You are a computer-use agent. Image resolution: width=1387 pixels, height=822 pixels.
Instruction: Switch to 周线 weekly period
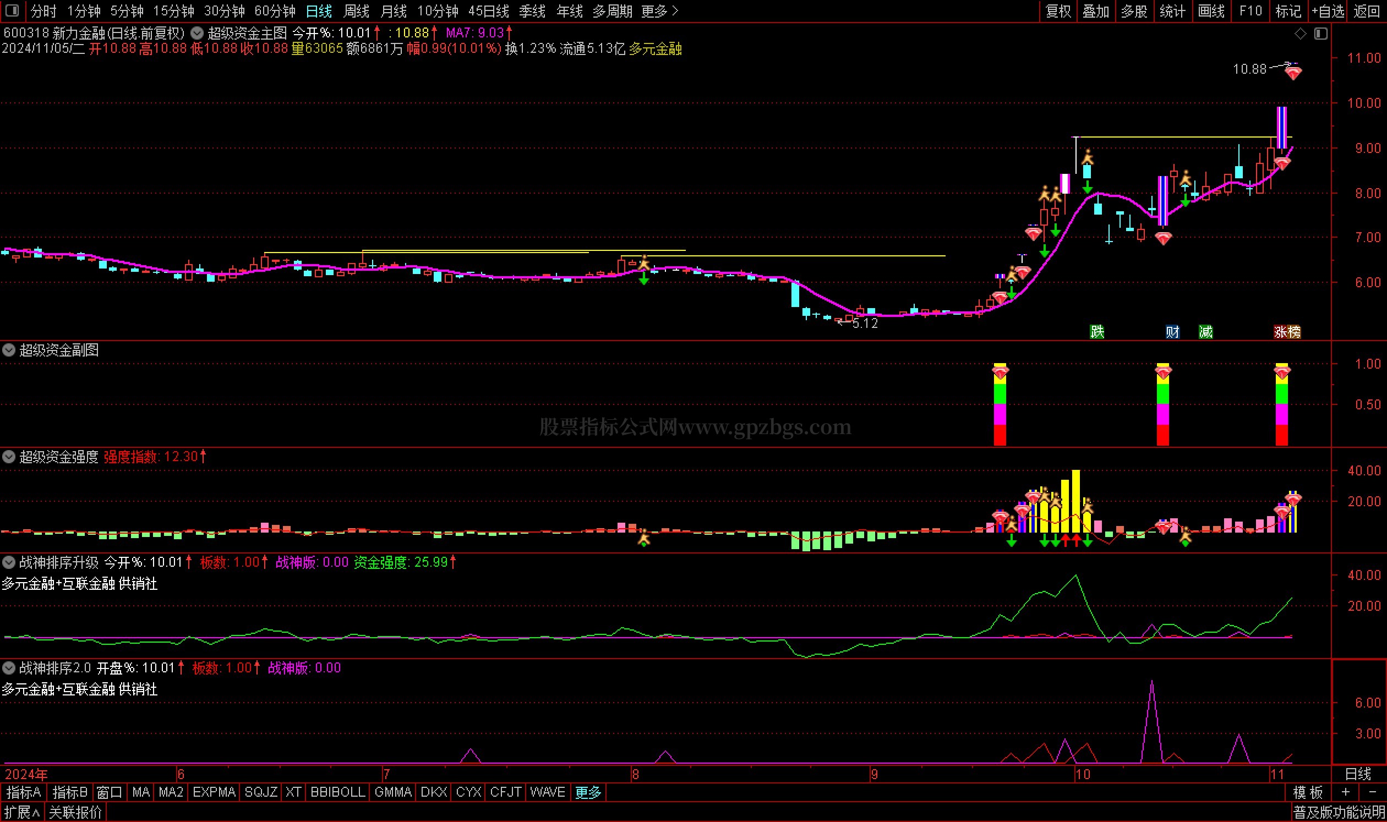pyautogui.click(x=356, y=11)
